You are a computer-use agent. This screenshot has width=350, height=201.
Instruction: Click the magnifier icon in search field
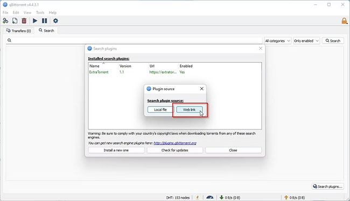pyautogui.click(x=9, y=40)
